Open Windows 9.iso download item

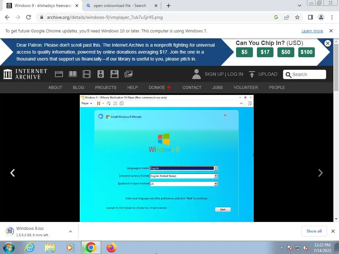pos(32,231)
